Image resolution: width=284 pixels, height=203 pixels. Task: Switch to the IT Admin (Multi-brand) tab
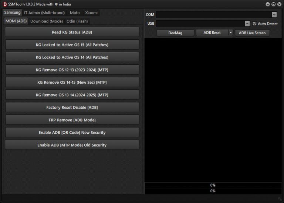coord(44,13)
